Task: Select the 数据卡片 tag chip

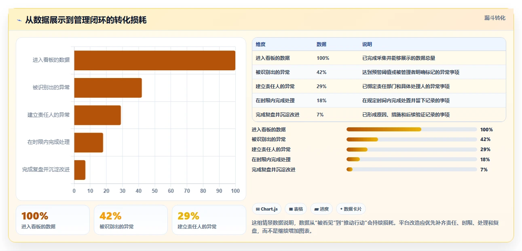Action: tap(351, 209)
